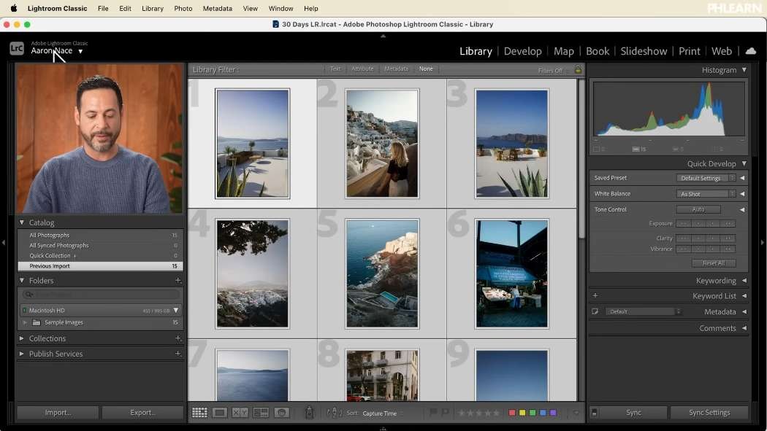Switch to the Book module
Viewport: 767px width, 431px height.
pos(598,51)
